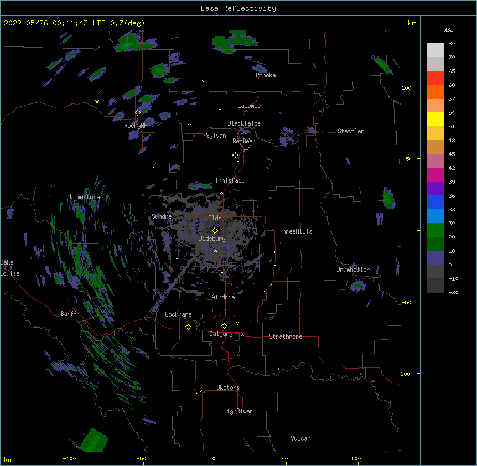Select the green 30-20 dBZ legend swatch
Screen dimensions: 477x466
coord(435,230)
